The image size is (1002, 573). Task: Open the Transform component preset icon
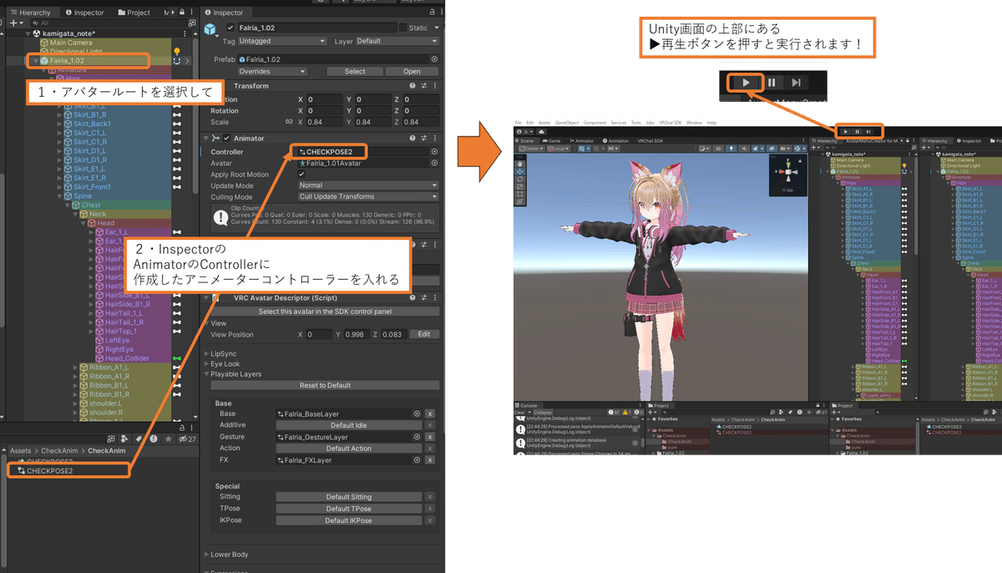click(x=423, y=86)
